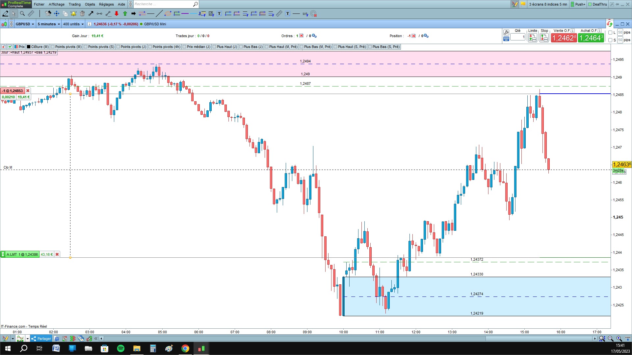Expand the 400 unités dropdown

[73, 24]
